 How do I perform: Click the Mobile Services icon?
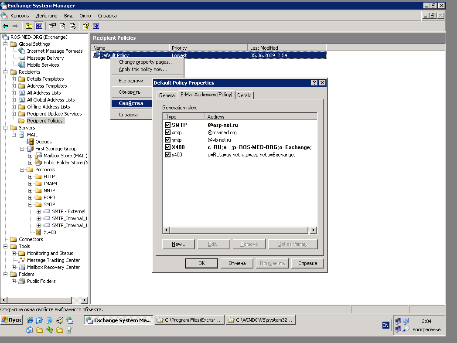tap(22, 65)
